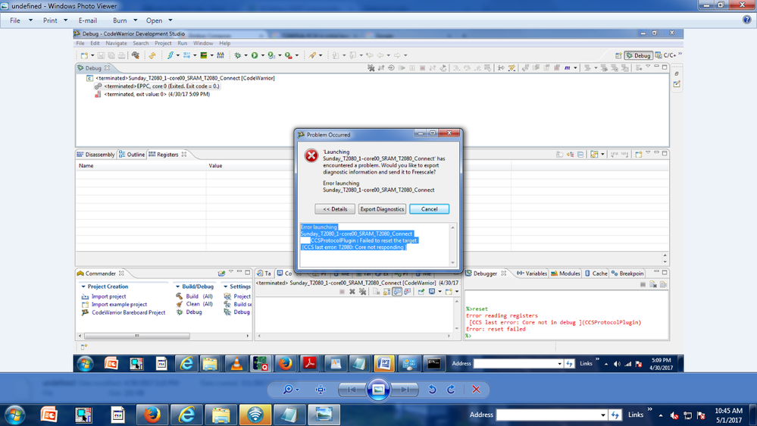Rotate the photo clockwise
The height and width of the screenshot is (426, 757).
[451, 390]
